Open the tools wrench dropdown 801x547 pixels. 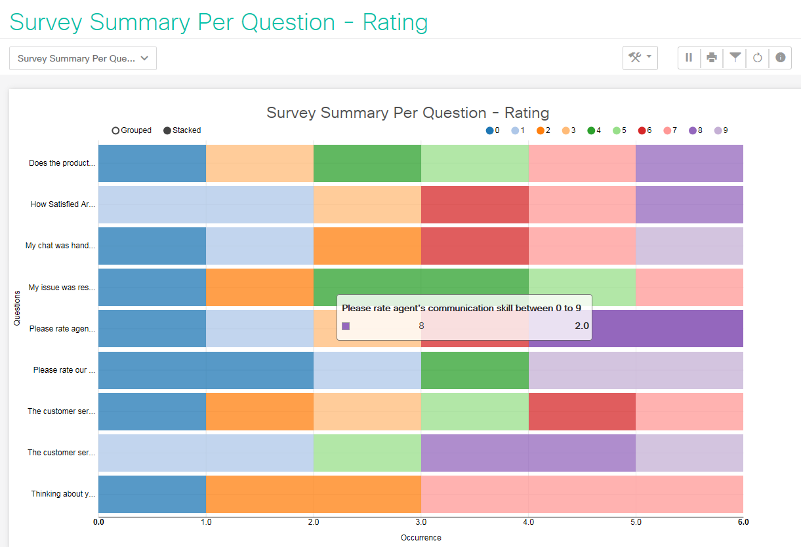pyautogui.click(x=640, y=58)
